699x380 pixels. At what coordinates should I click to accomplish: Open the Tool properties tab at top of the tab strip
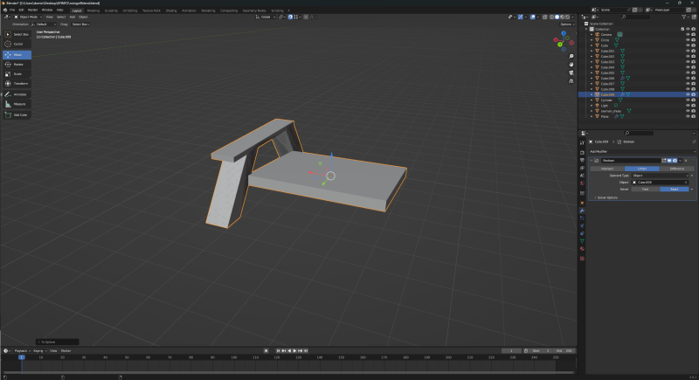coord(582,143)
